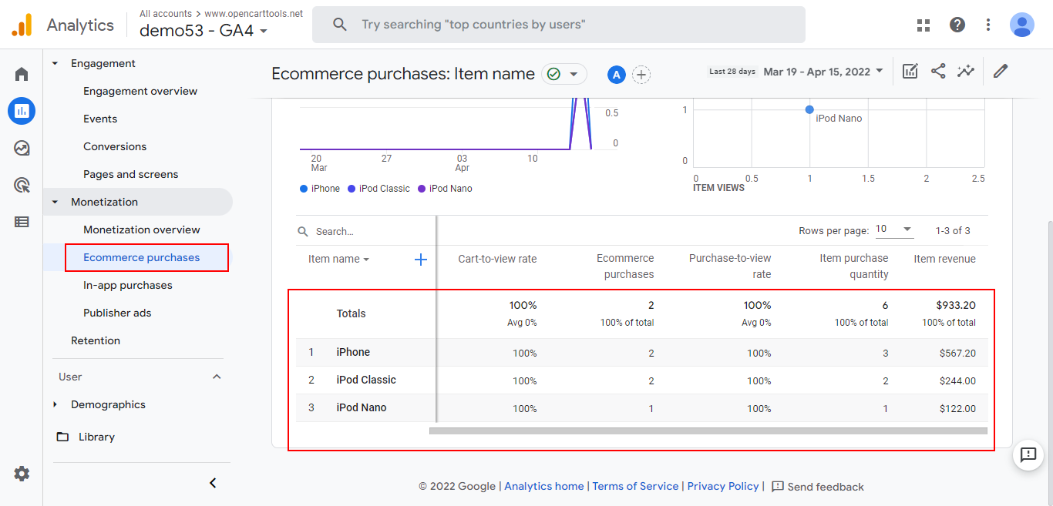
Task: Sort by Ecommerce purchases column header
Action: (x=625, y=266)
